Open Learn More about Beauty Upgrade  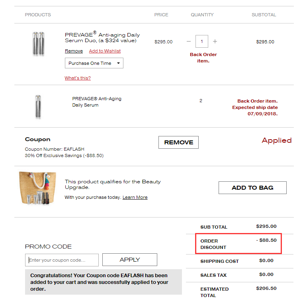click(135, 197)
